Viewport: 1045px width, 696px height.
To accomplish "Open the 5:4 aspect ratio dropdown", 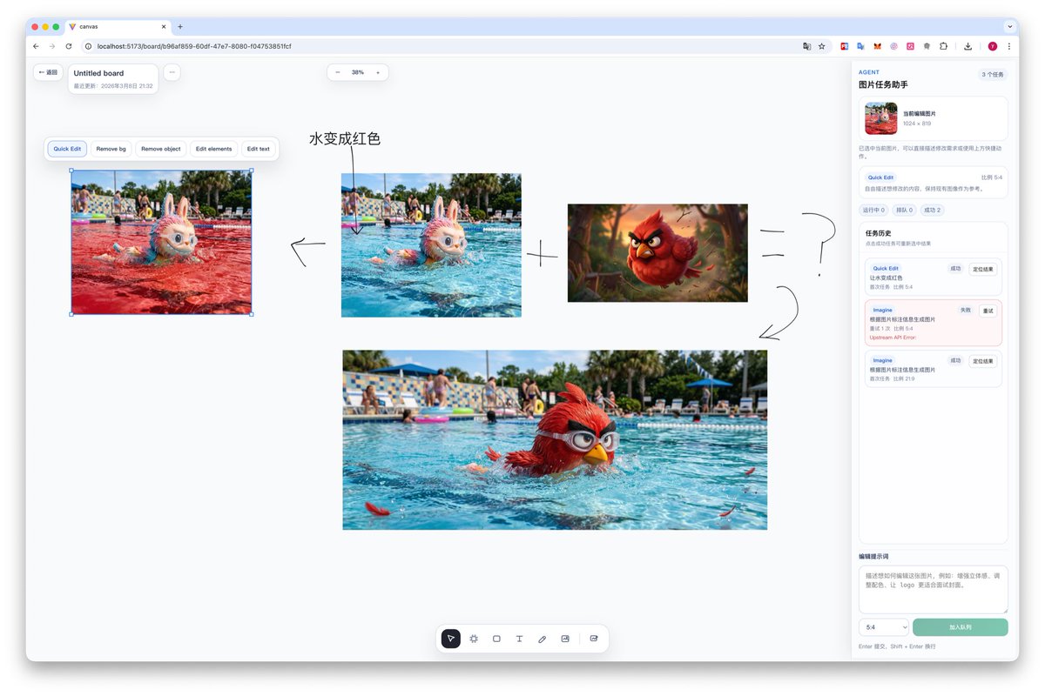I will tap(883, 627).
